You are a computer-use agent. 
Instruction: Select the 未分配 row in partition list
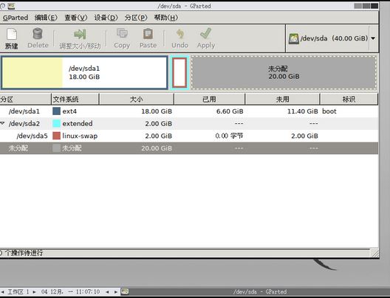(189, 148)
